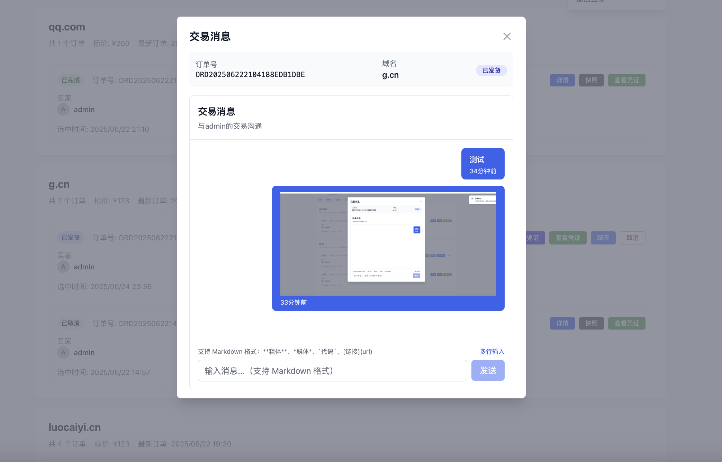Click the 已完成 status badge
This screenshot has height=462, width=722.
pos(70,80)
